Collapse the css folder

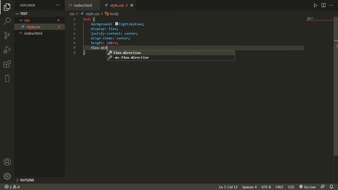(40, 20)
